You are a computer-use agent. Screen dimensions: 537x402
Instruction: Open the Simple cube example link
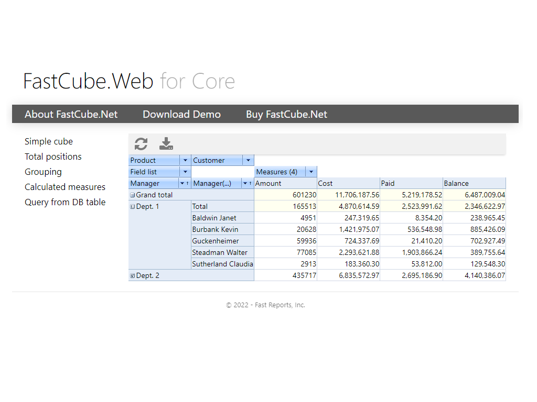pos(49,141)
